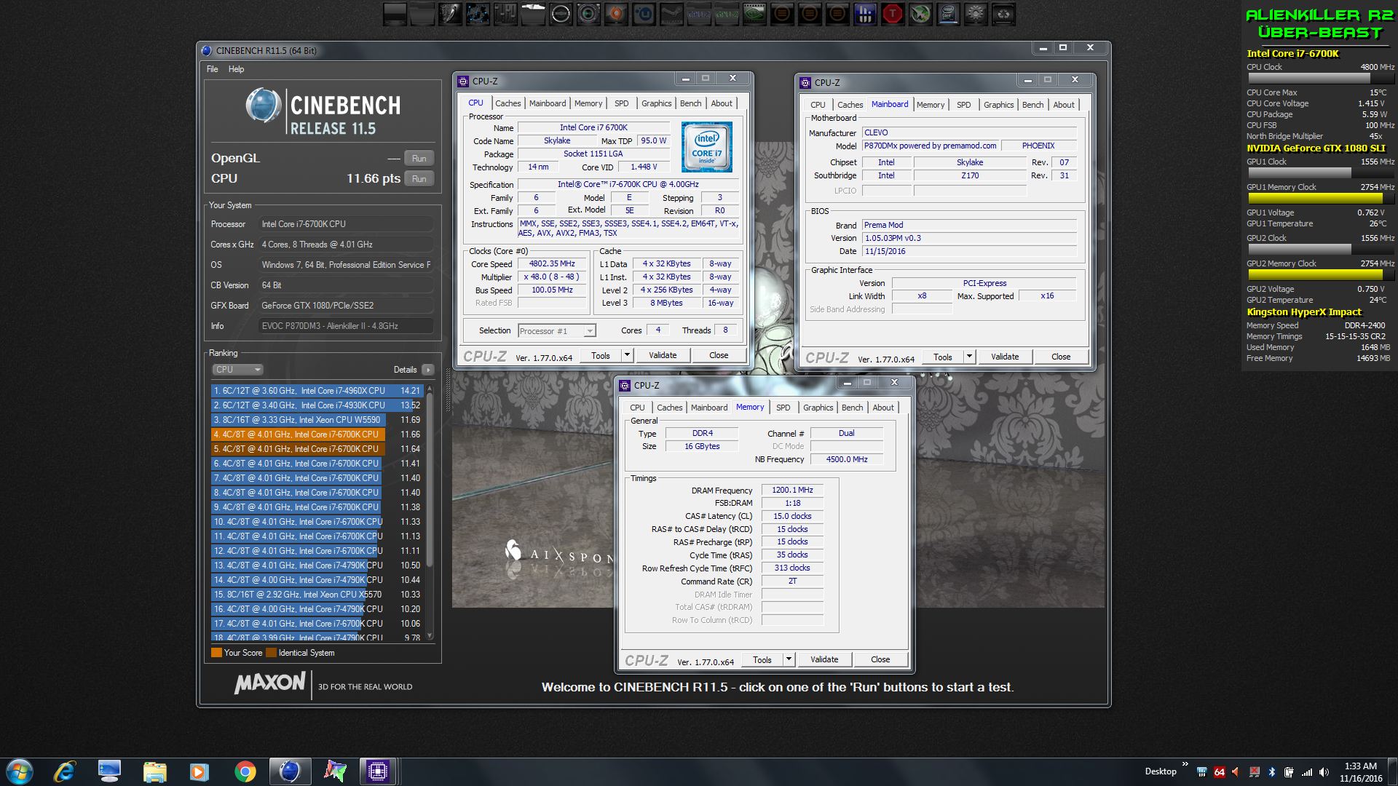Open Windows Explorer folder icon in taskbar
1398x786 pixels.
tap(154, 771)
